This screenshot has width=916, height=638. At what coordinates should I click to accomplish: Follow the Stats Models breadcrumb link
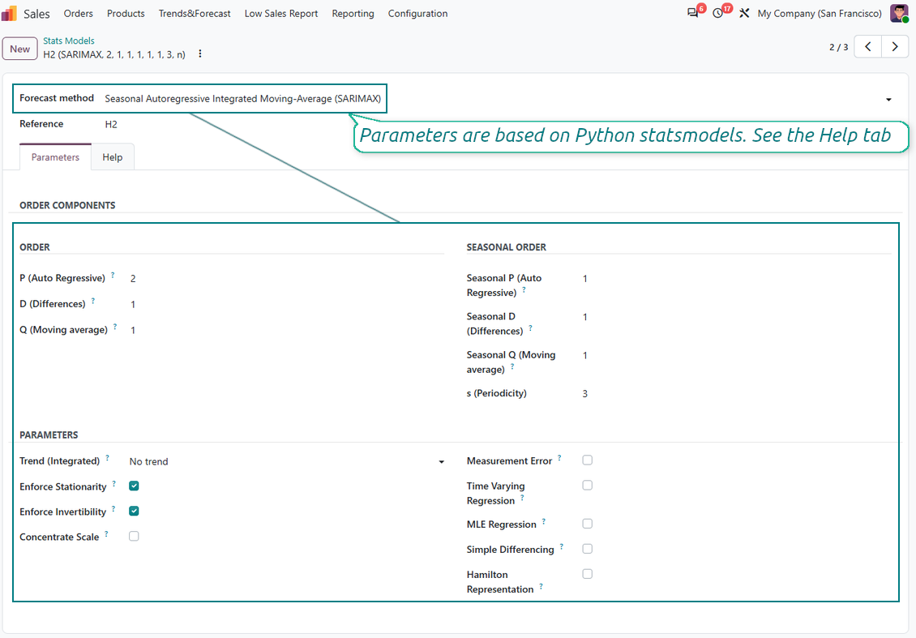tap(68, 41)
